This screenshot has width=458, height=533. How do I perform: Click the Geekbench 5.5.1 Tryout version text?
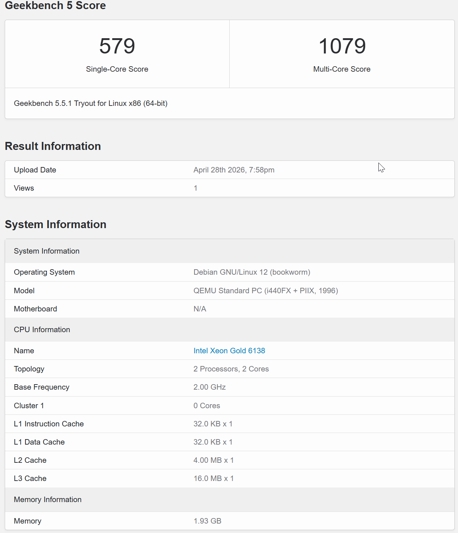tap(91, 103)
